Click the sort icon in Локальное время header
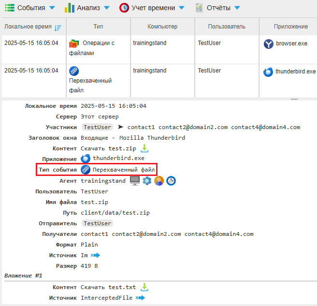 [x=58, y=28]
